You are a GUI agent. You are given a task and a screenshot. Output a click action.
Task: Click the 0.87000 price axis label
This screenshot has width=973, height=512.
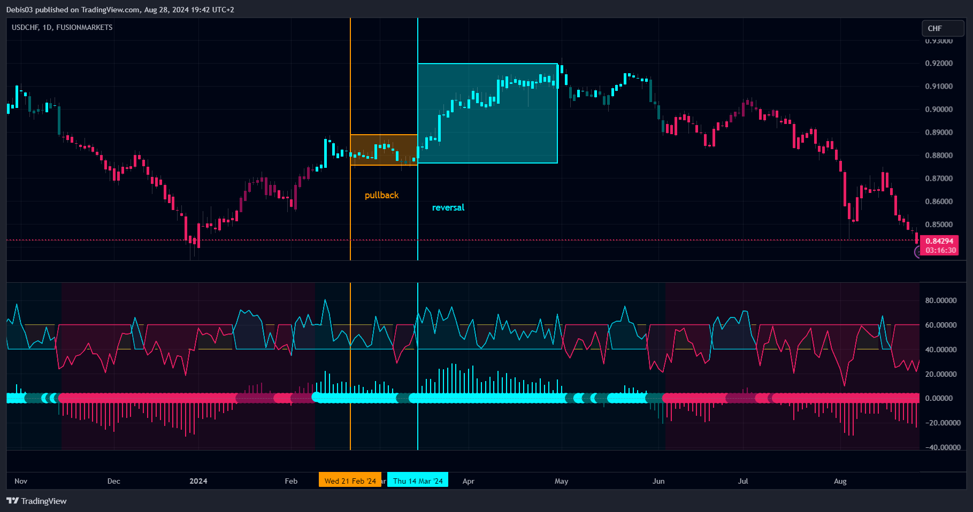coord(939,179)
